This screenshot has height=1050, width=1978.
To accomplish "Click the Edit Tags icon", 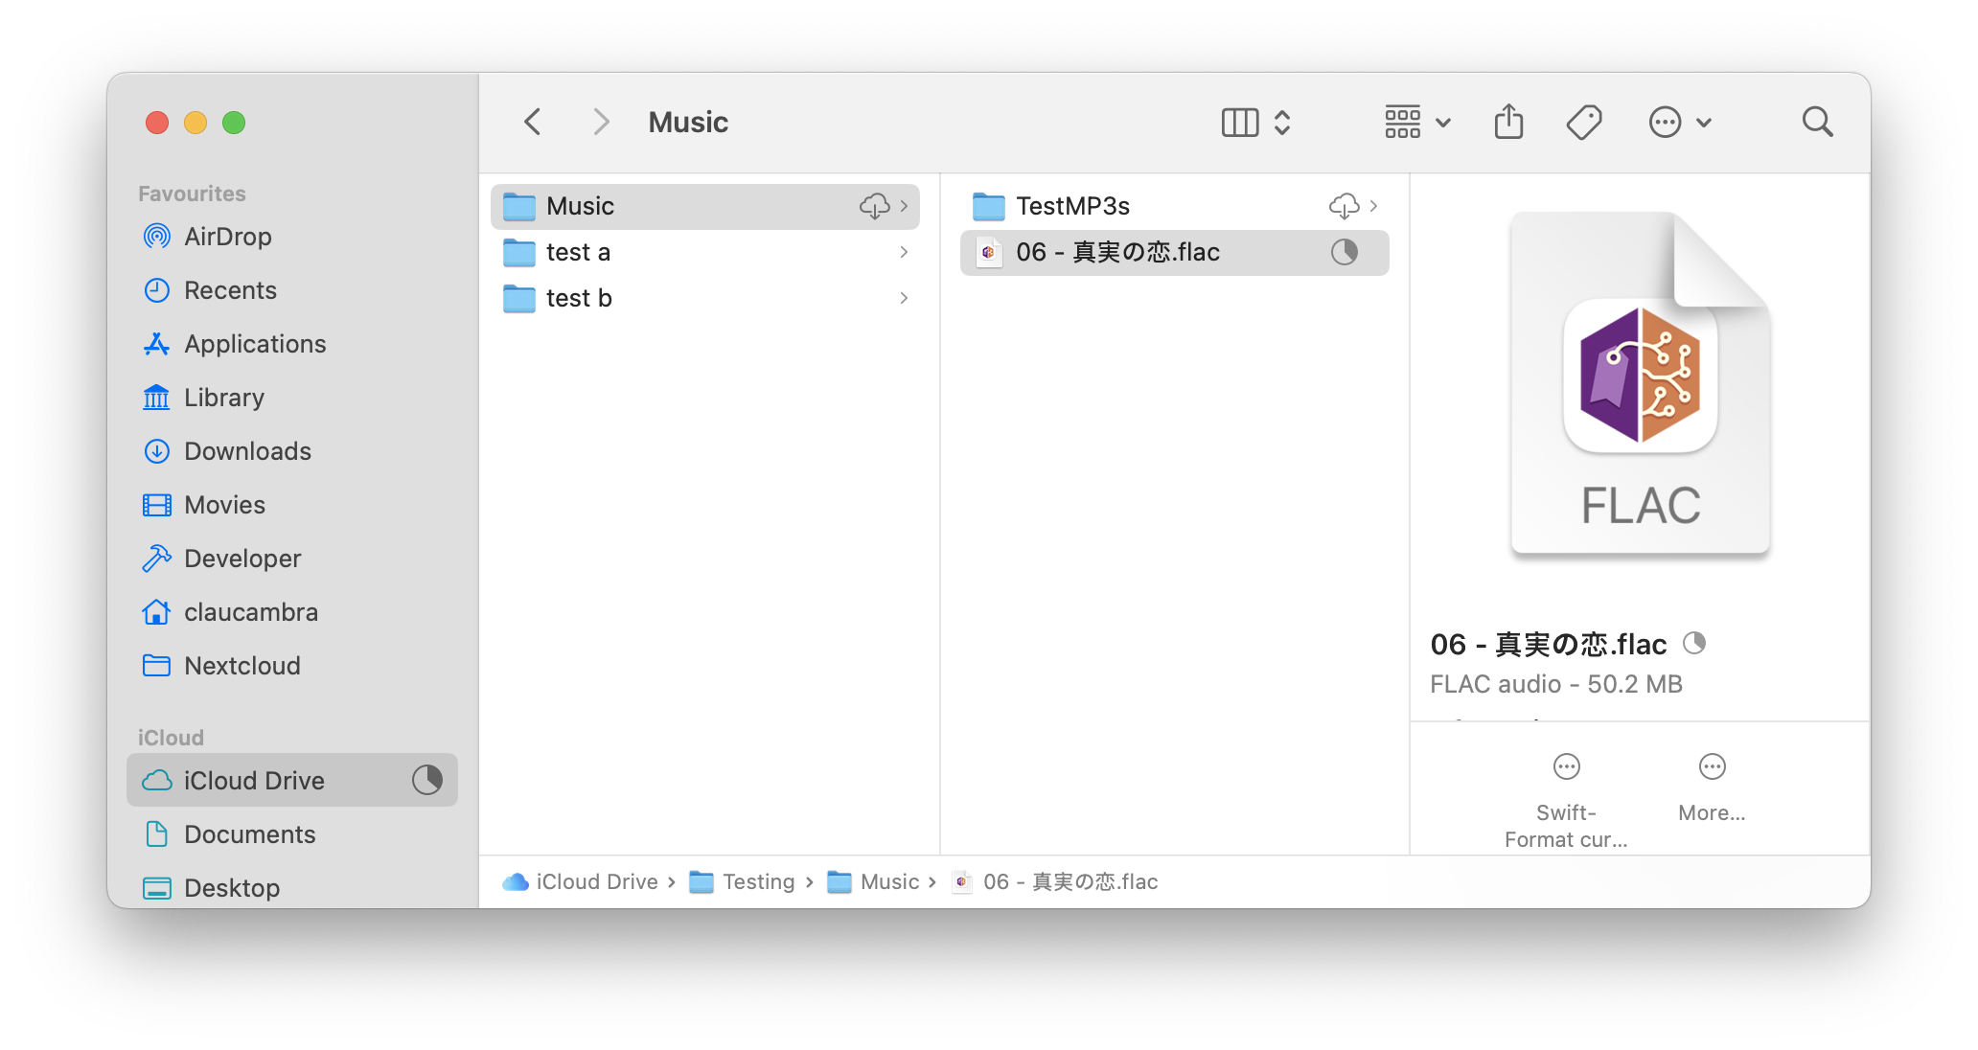I will coord(1583,122).
